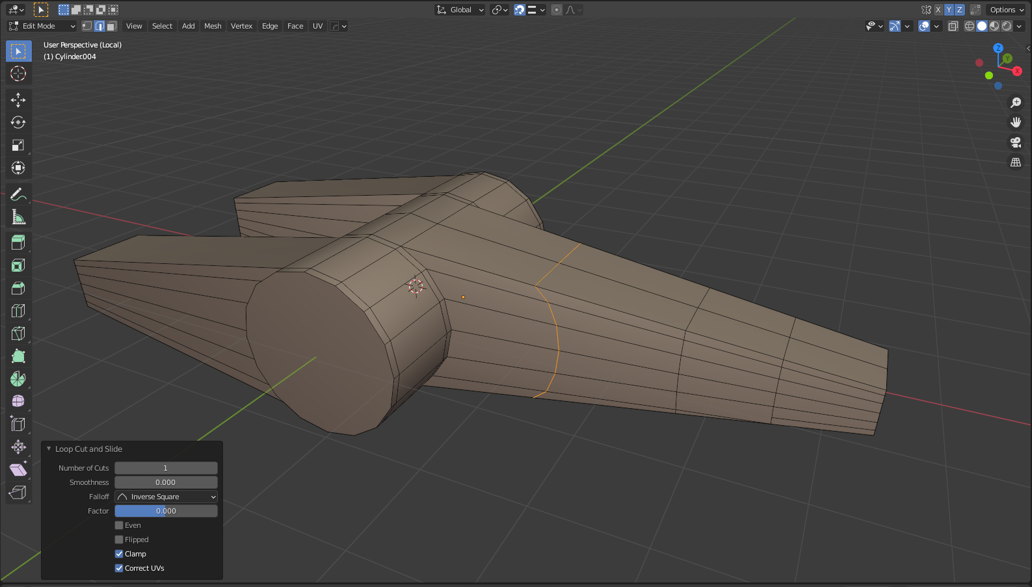Click the zoom viewport icon
This screenshot has width=1032, height=587.
point(1016,103)
